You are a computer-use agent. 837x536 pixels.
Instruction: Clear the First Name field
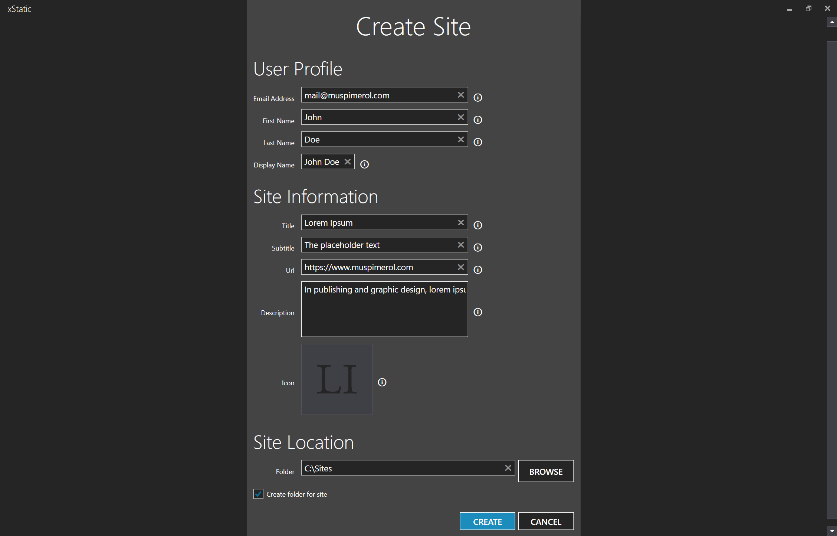[x=461, y=117]
